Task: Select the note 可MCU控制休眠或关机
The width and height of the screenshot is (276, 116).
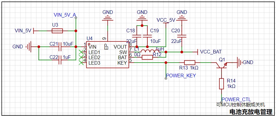Action: [x=241, y=105]
